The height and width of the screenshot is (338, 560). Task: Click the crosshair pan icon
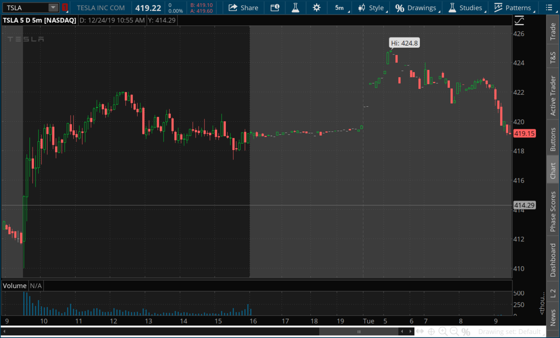[x=432, y=331]
